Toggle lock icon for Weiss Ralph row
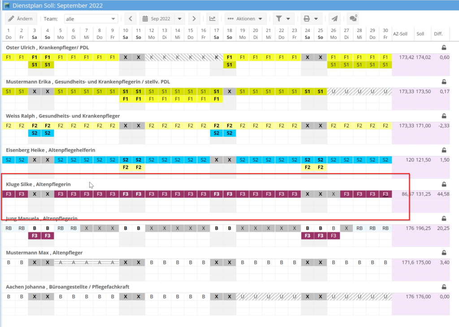The width and height of the screenshot is (459, 327). click(x=444, y=116)
